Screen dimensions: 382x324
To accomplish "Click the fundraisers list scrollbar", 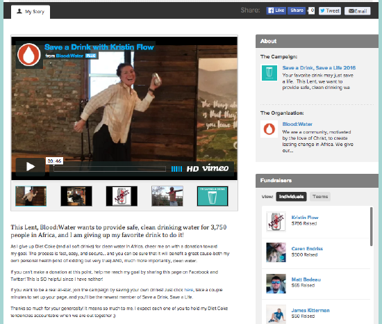I will [x=372, y=227].
